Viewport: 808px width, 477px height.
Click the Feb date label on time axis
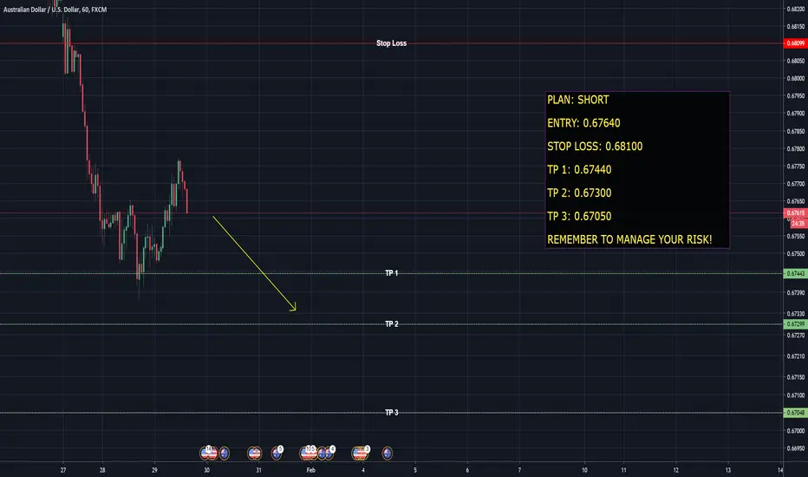[x=310, y=470]
